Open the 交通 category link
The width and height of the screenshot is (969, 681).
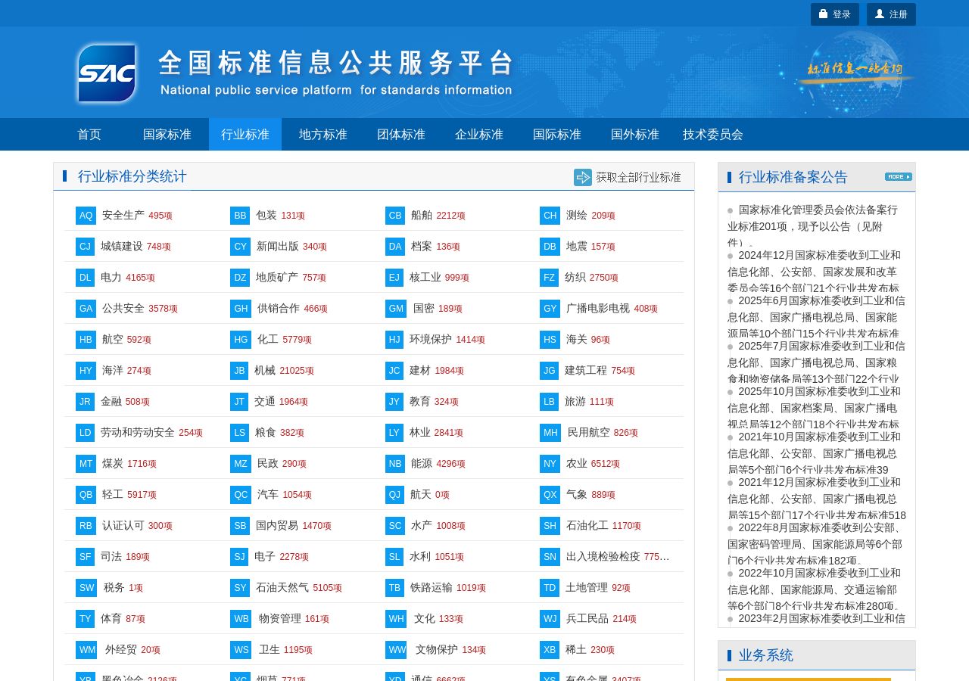coord(265,402)
